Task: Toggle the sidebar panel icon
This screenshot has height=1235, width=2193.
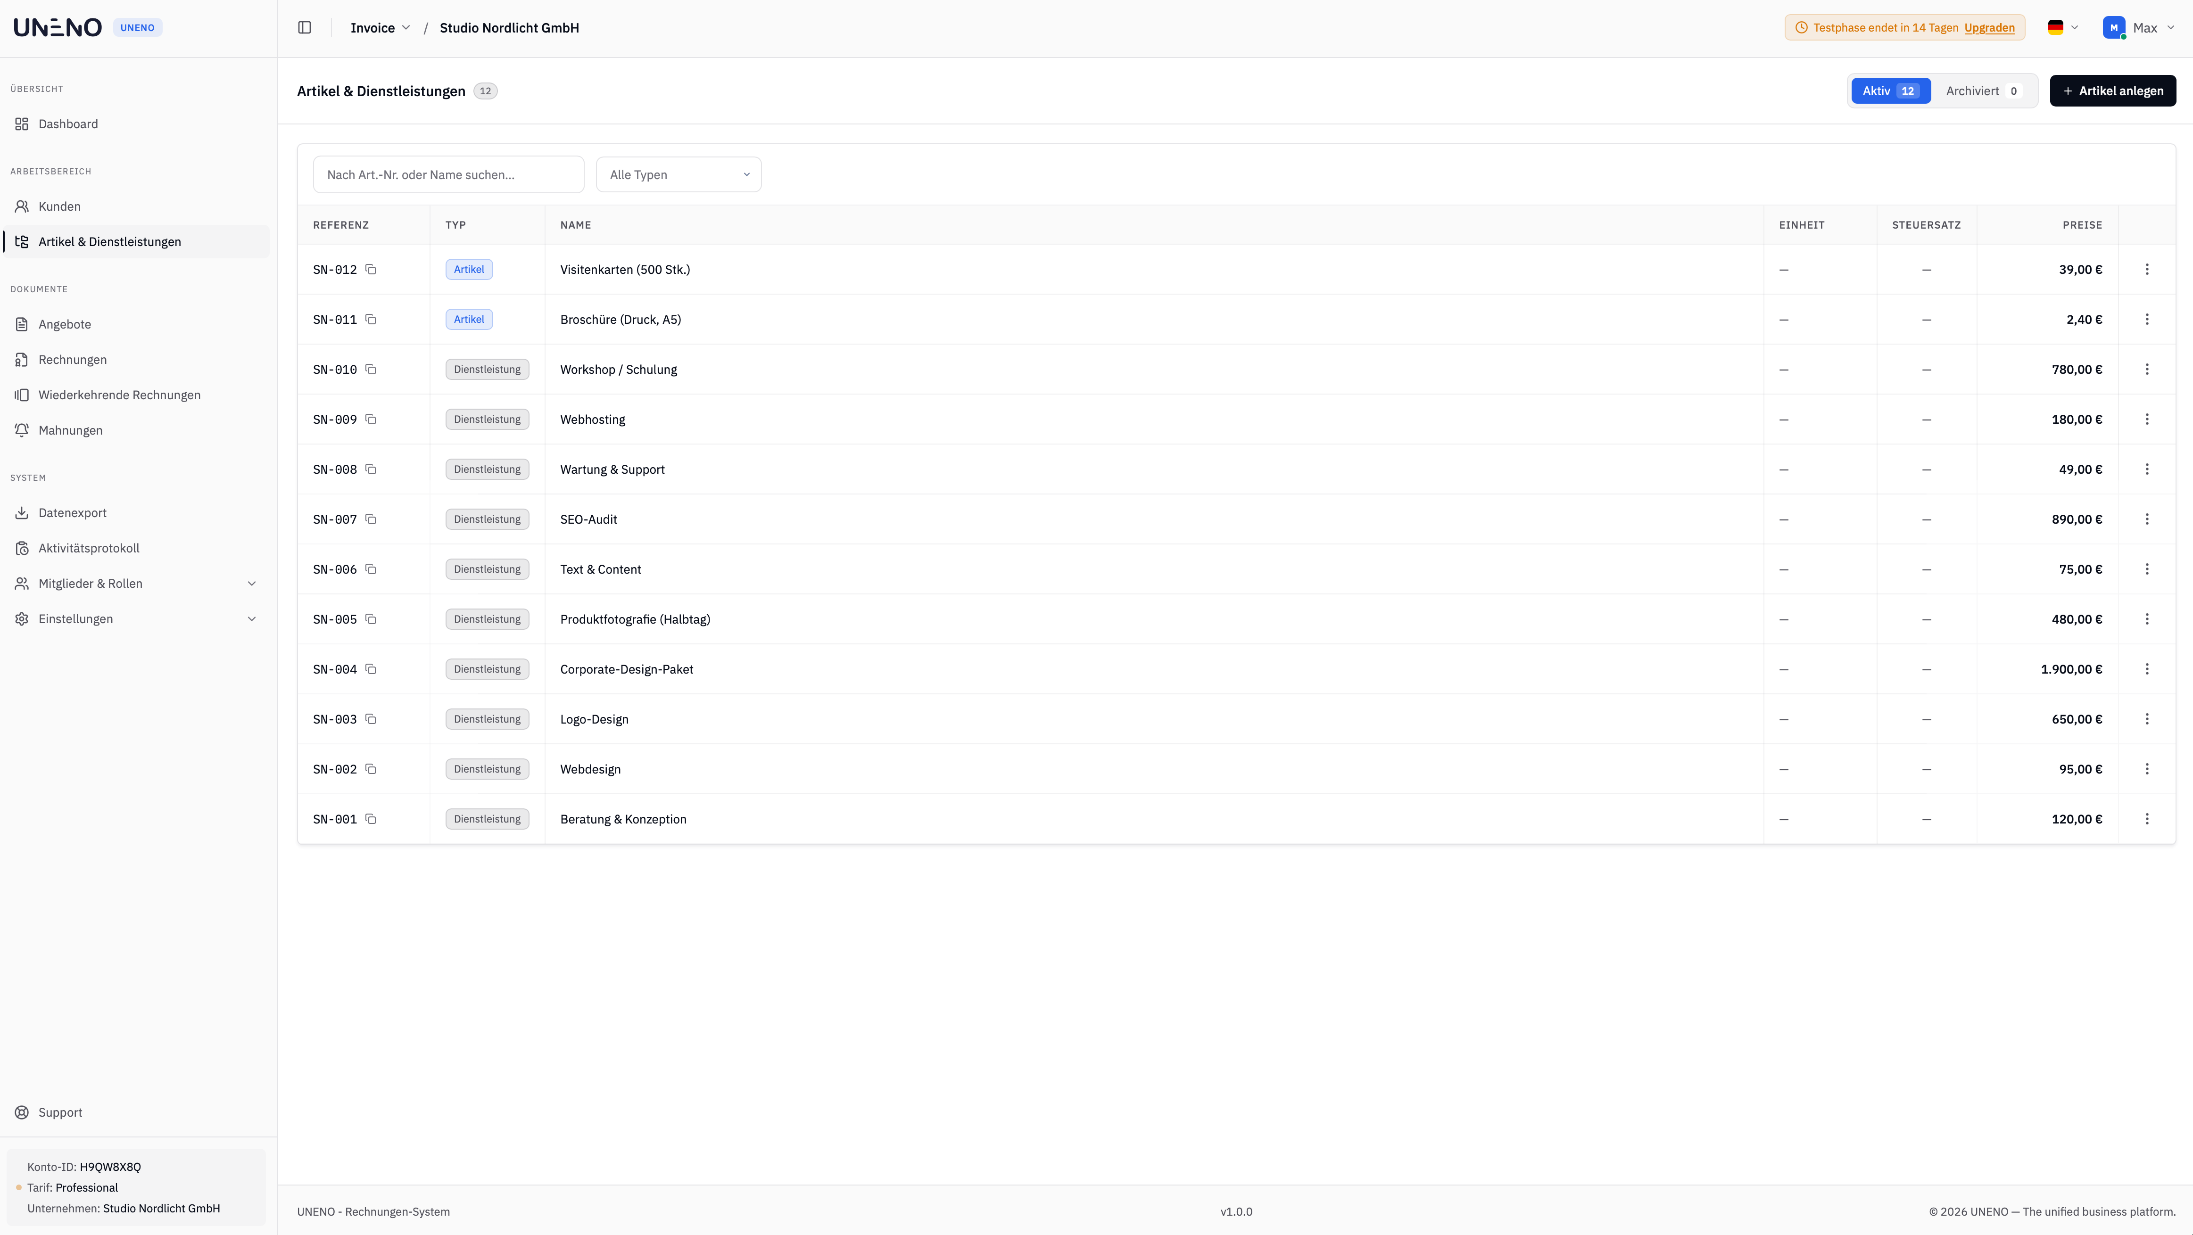Action: [305, 27]
